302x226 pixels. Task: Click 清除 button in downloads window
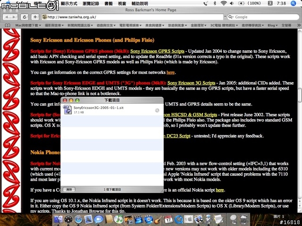click(69, 189)
